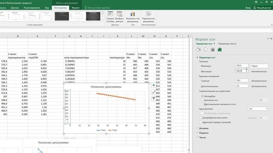Close the Format Axis pane
Screen dimensions: 273x153
tap(271, 39)
